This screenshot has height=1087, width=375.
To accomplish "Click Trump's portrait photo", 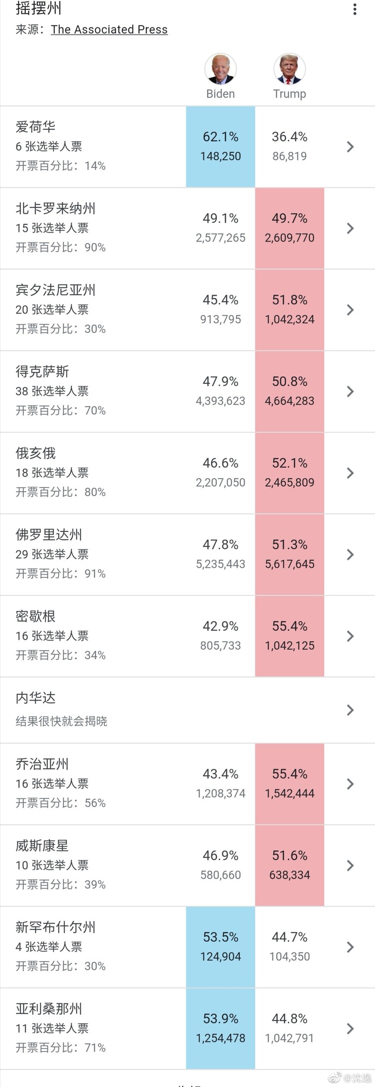I will pos(290,69).
